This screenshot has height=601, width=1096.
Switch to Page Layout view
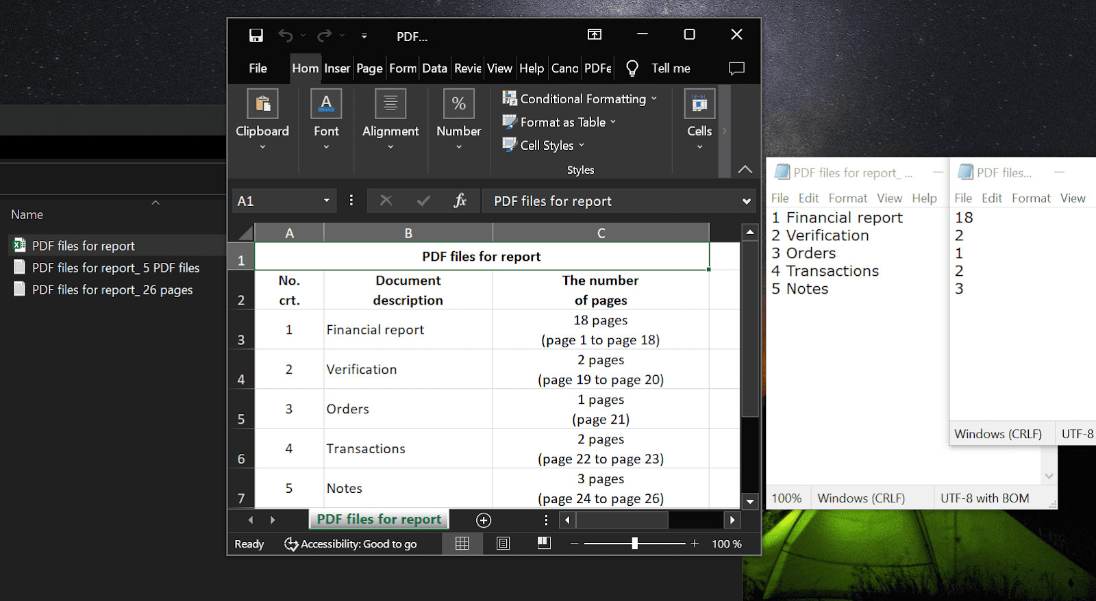click(503, 544)
